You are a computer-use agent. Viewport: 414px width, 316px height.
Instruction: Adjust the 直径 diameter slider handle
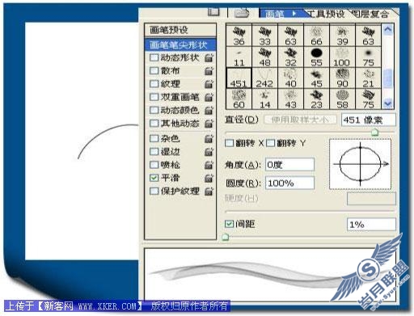pyautogui.click(x=375, y=132)
